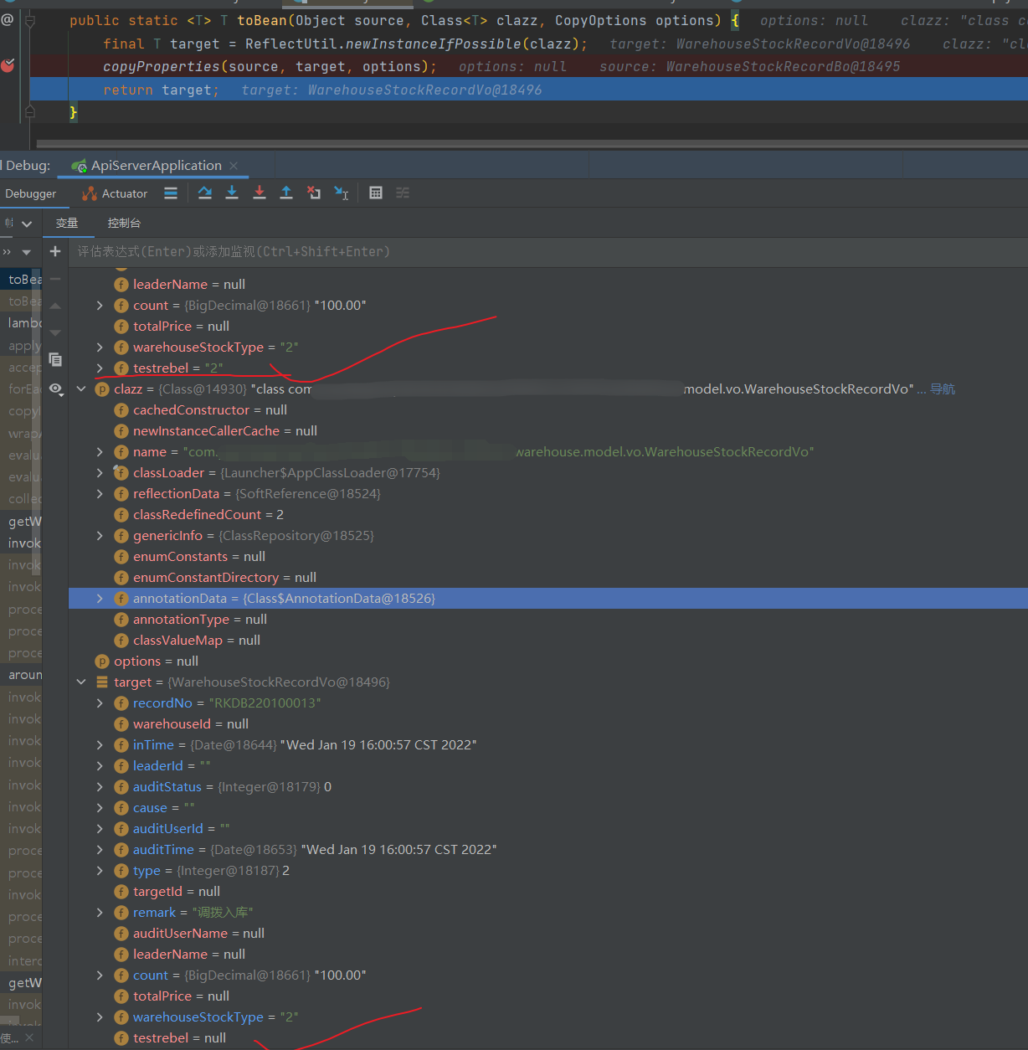The image size is (1028, 1050).
Task: Collapse the target variable node
Action: pos(81,682)
